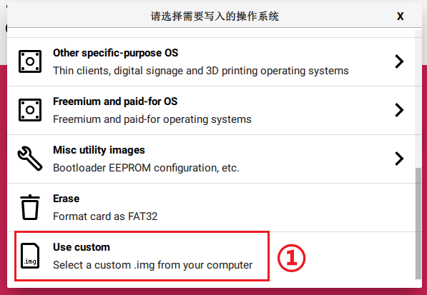Choose the Misc utility images title
Screen dimensions: 427x295
tap(99, 150)
